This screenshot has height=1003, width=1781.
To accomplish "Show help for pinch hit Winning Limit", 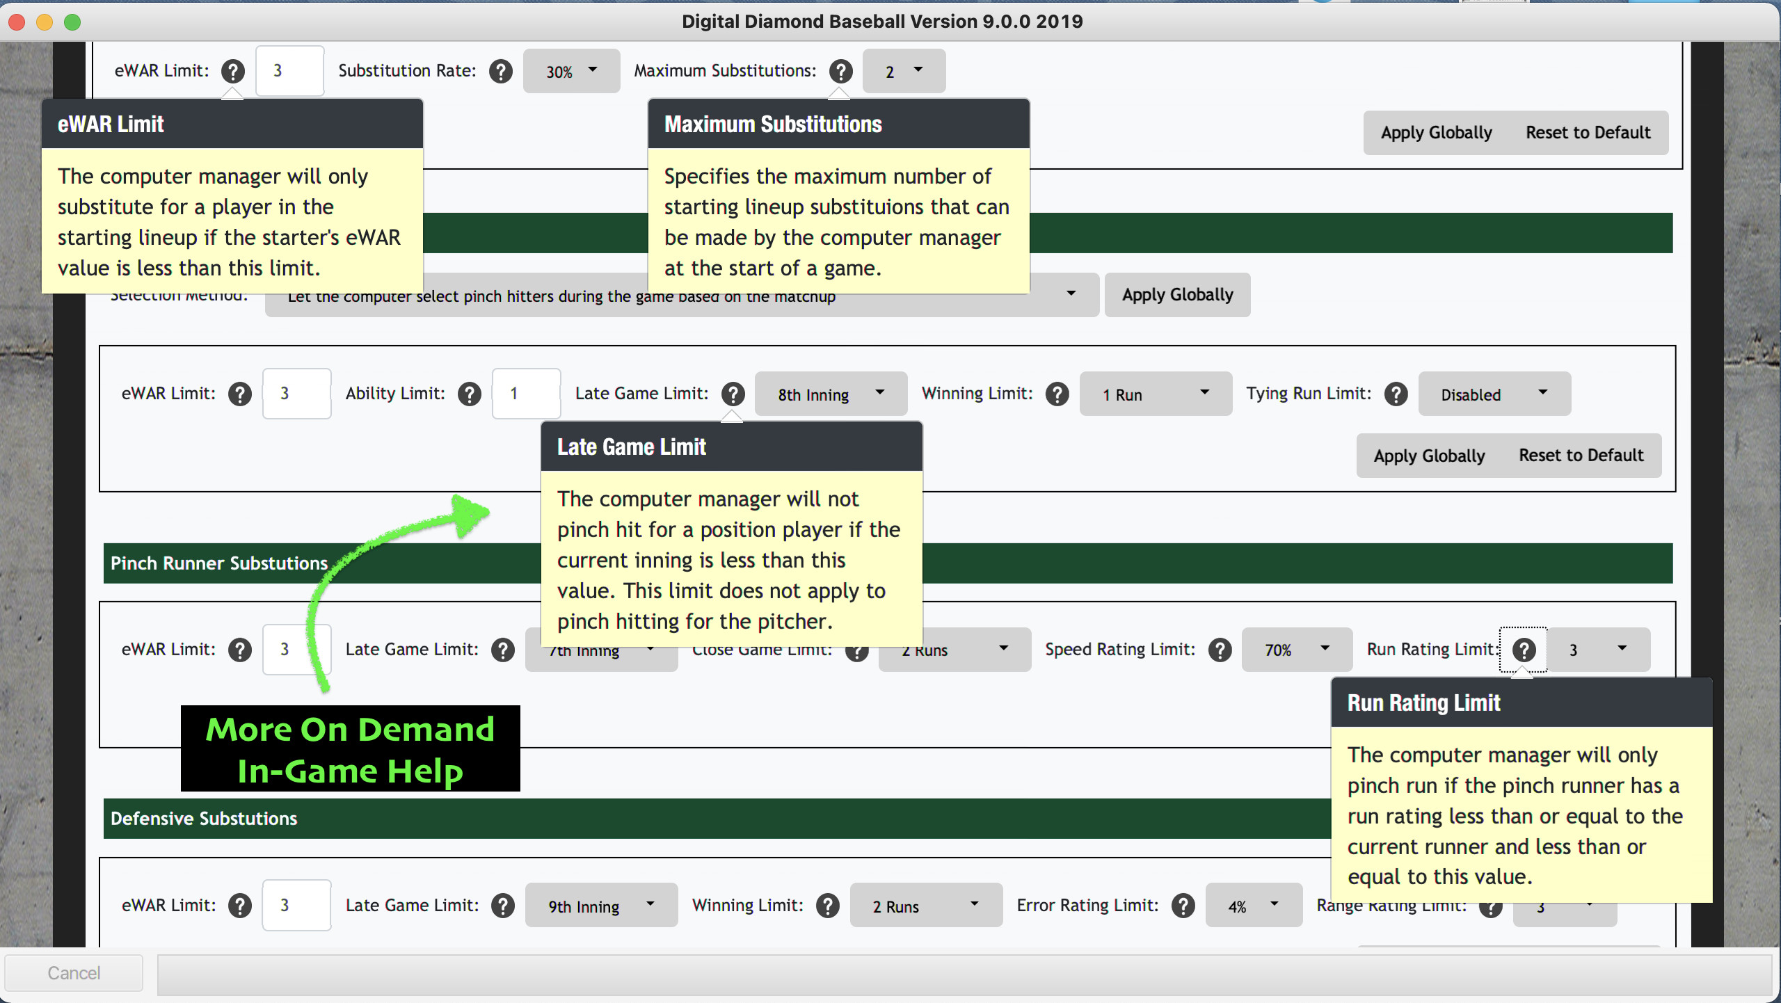I will pos(1057,394).
